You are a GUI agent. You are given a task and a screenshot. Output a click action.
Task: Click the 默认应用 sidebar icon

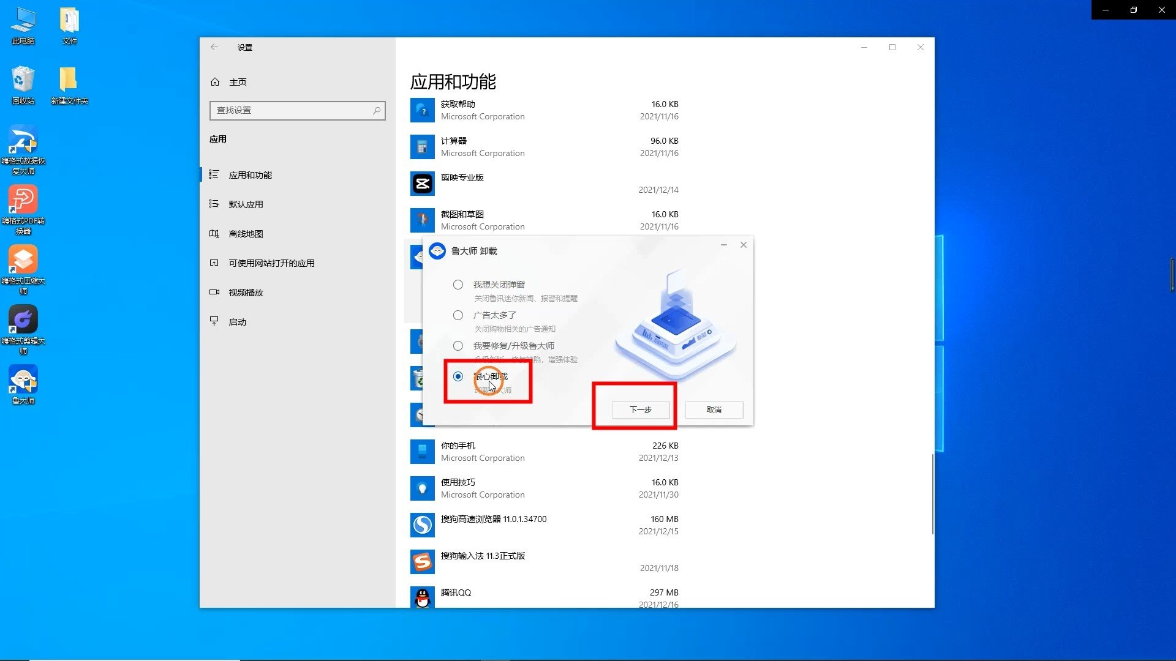[x=214, y=204]
